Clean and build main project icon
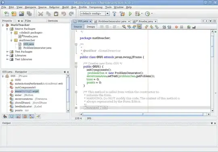Viewport: 218px width, 152px height. click(x=122, y=14)
